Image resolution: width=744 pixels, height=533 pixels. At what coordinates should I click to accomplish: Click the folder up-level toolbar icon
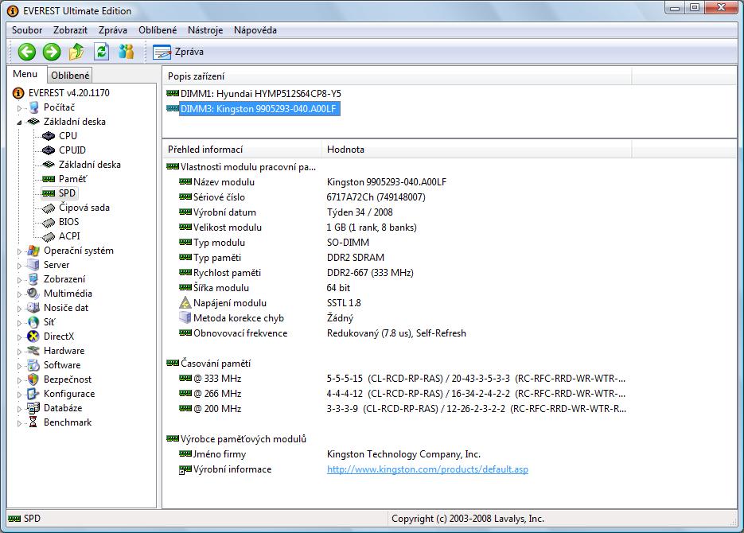pos(77,52)
